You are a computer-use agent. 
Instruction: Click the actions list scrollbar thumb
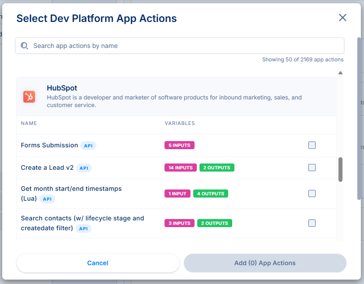click(x=340, y=169)
